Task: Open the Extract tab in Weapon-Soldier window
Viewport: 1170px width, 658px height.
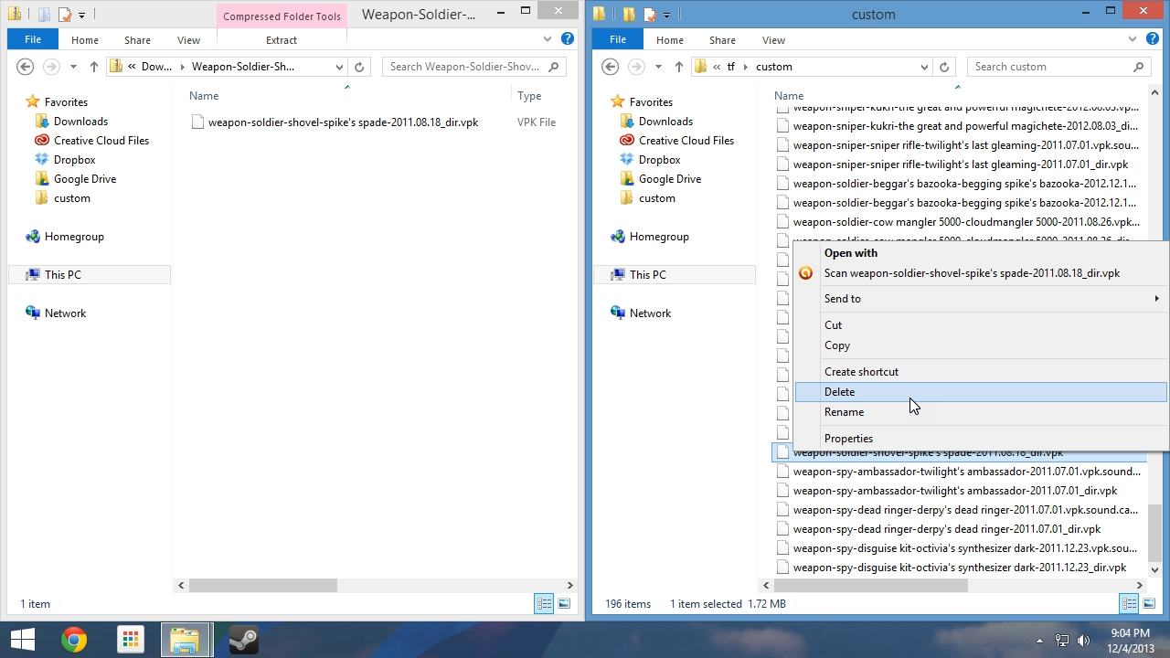Action: [282, 40]
